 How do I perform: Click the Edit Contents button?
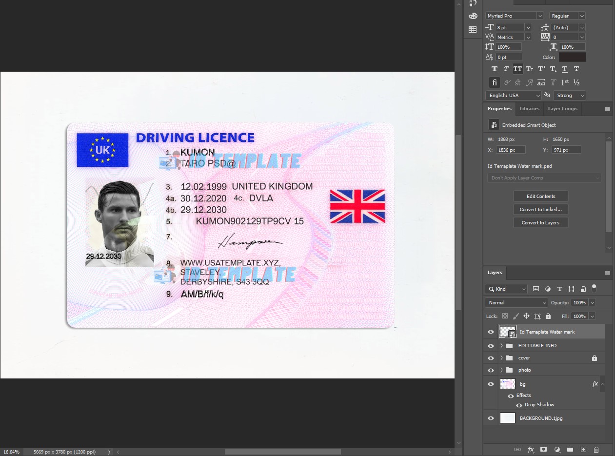click(x=540, y=196)
